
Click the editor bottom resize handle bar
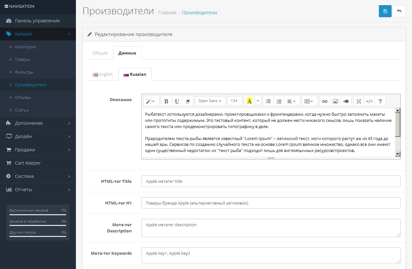(x=271, y=158)
